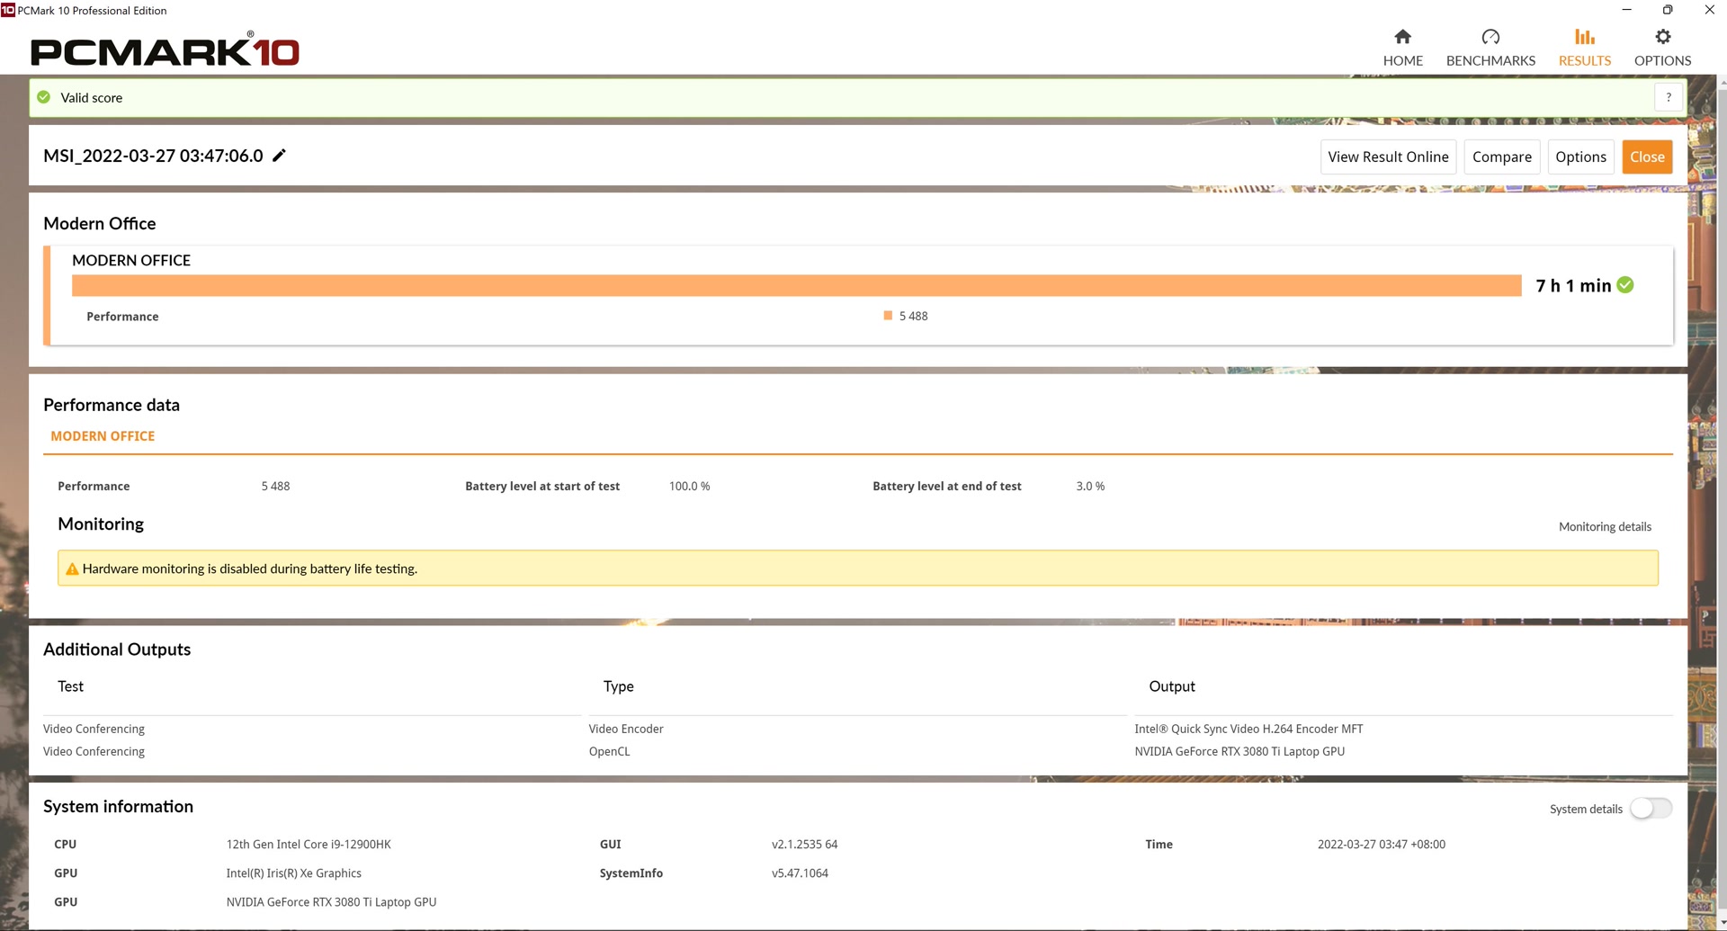The height and width of the screenshot is (931, 1727).
Task: Click the orange Performance legend swatch
Action: point(888,316)
